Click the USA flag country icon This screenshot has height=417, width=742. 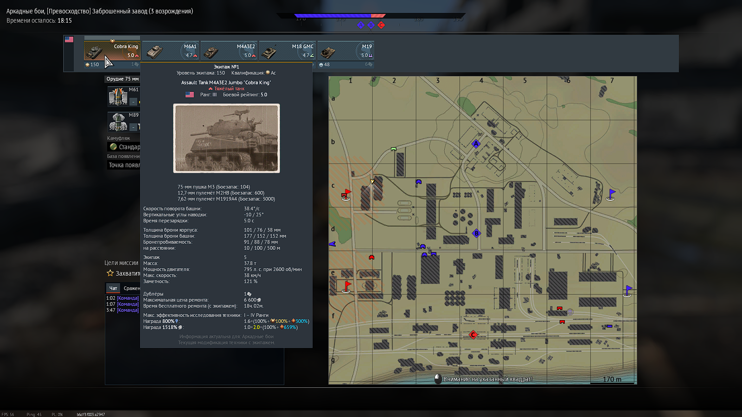69,40
